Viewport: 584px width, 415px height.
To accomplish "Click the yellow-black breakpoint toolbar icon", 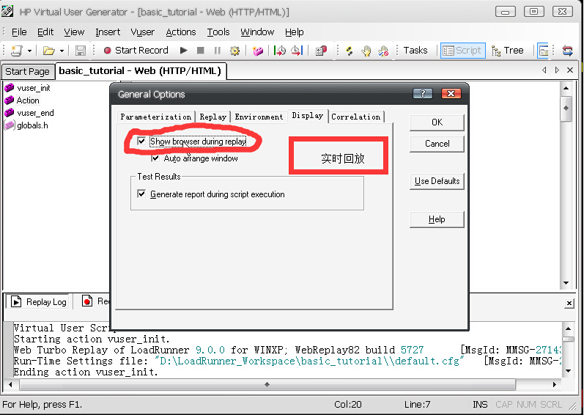I will tap(350, 51).
